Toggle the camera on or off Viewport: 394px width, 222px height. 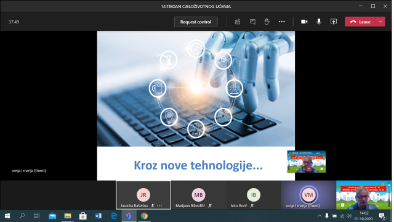pyautogui.click(x=304, y=22)
